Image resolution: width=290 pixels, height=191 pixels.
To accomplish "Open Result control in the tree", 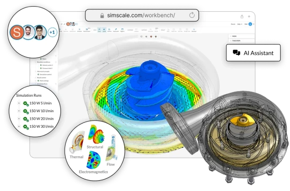I will [41, 77].
